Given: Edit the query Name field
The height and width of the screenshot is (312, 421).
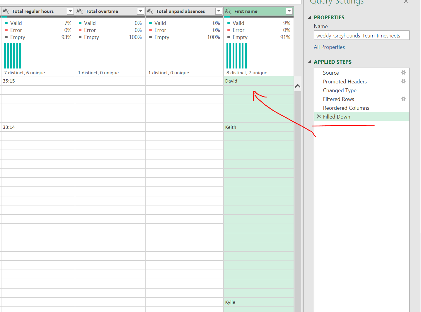Looking at the screenshot, I should 362,35.
